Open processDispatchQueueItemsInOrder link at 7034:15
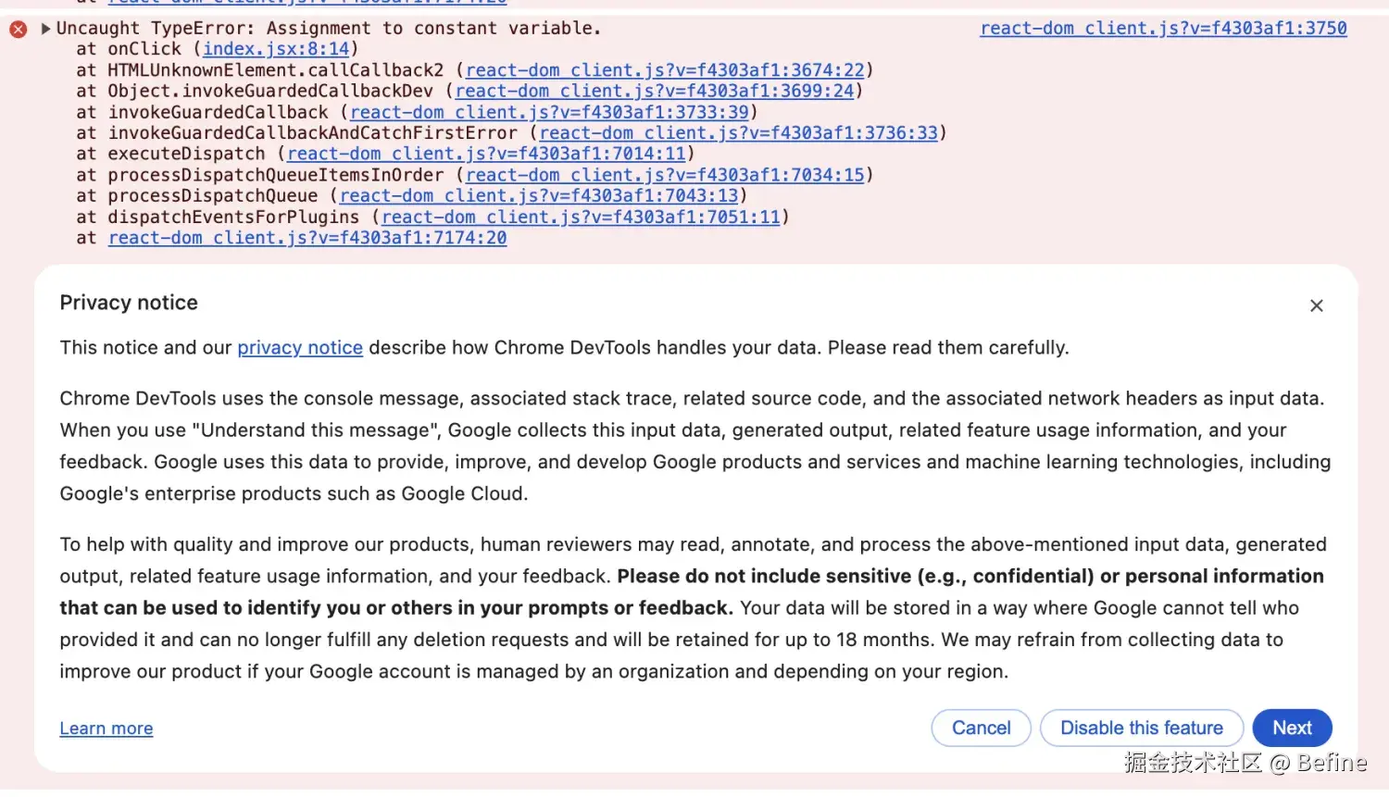The width and height of the screenshot is (1389, 797). [665, 175]
